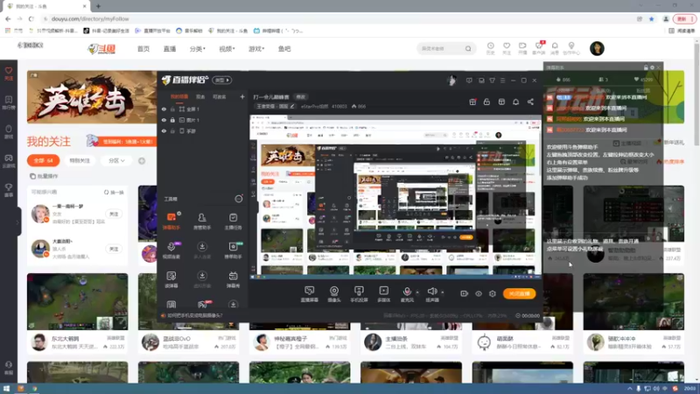The image size is (700, 394).
Task: Click the more options circle beside 工具箱
Action: 239,199
